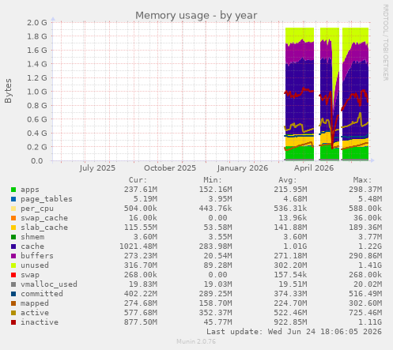Click the 'slab_cache' legend label
This screenshot has width=393, height=350.
pos(44,228)
